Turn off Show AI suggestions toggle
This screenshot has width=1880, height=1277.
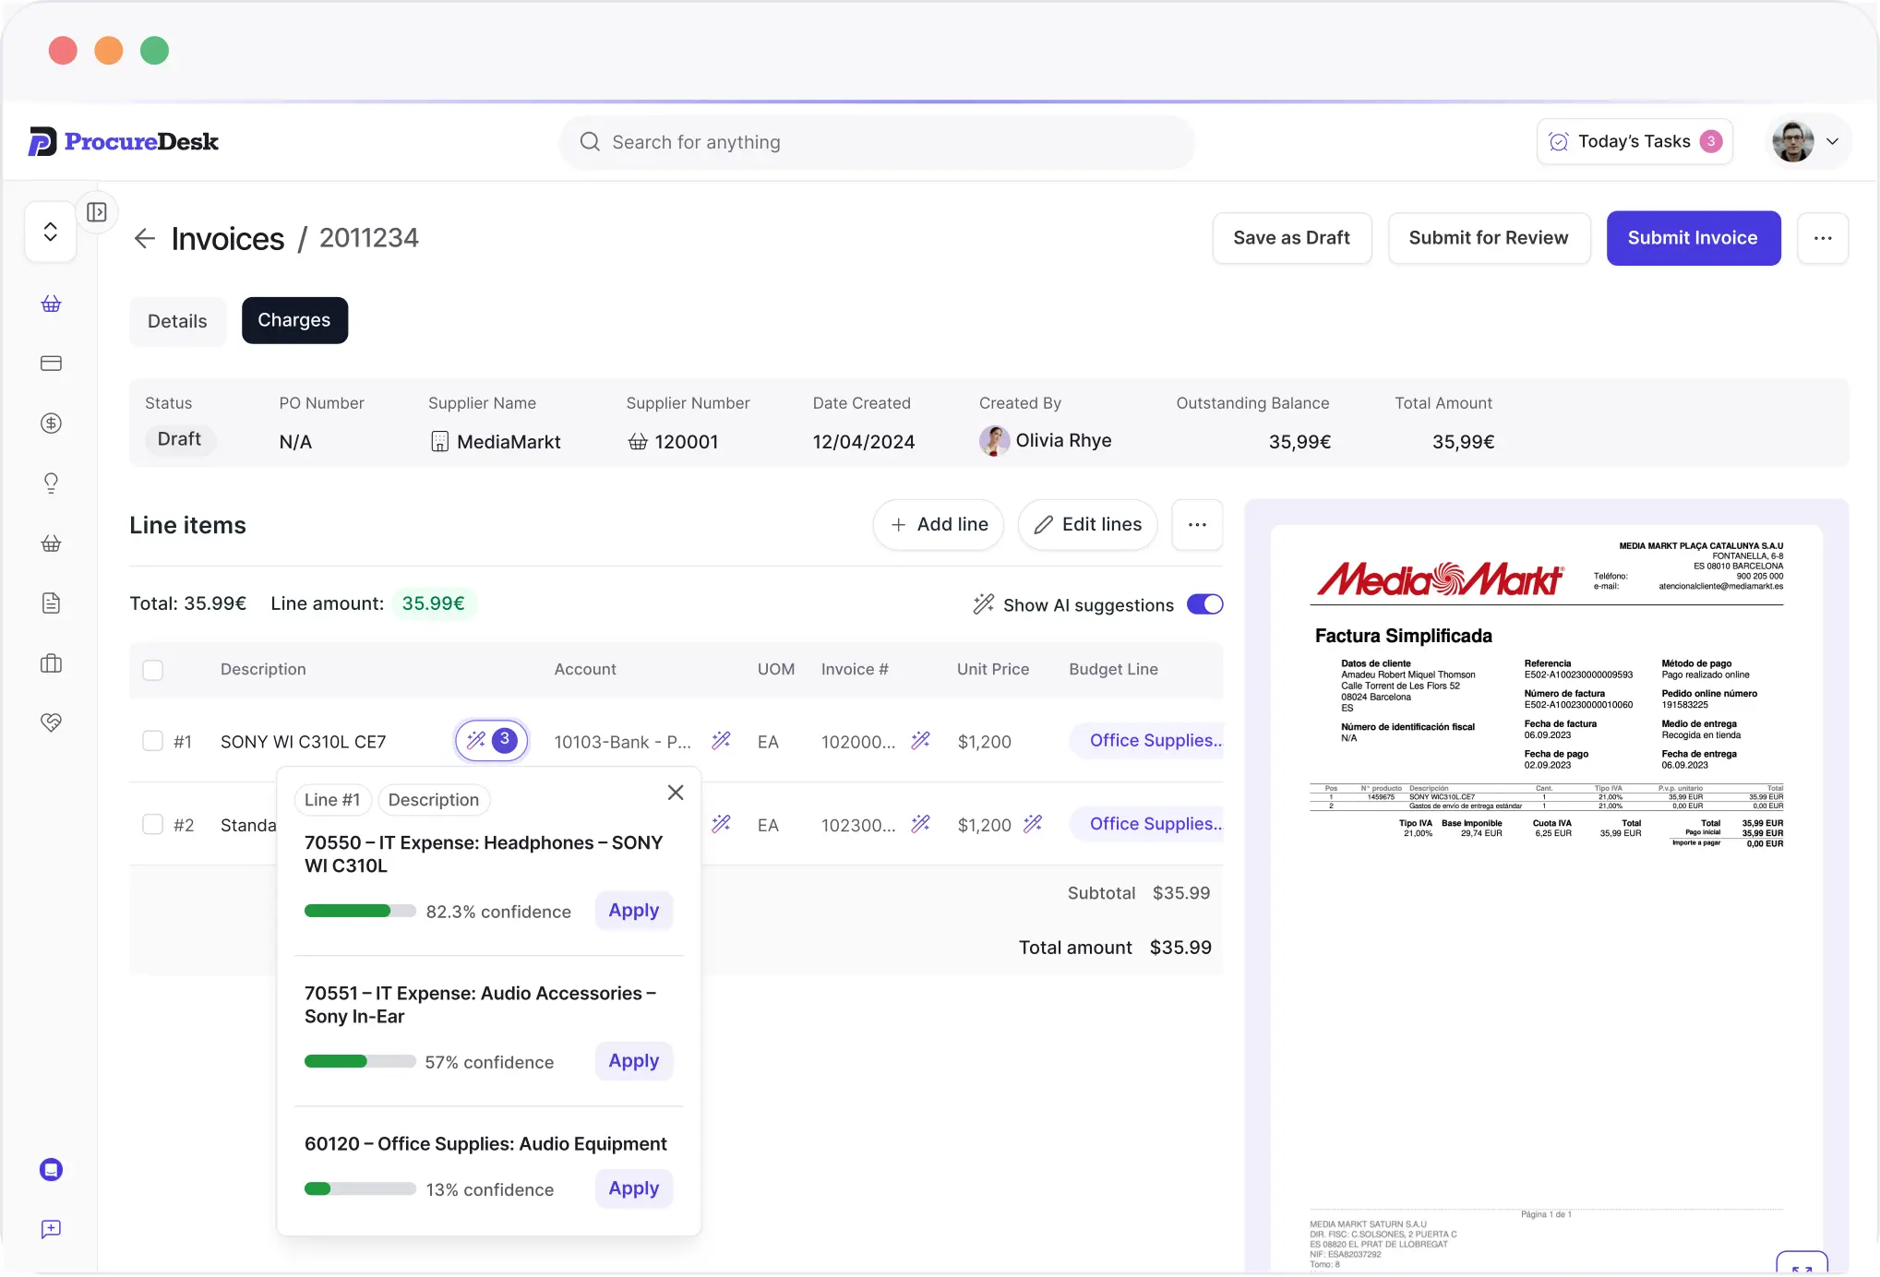[1204, 604]
